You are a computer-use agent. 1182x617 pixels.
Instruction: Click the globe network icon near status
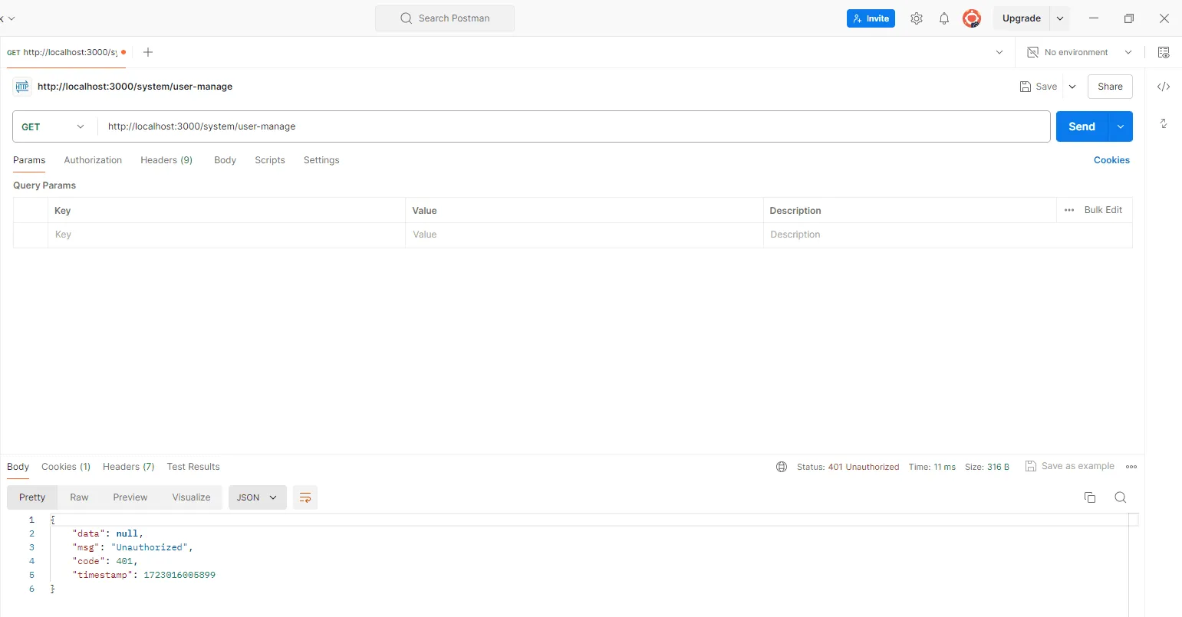782,467
